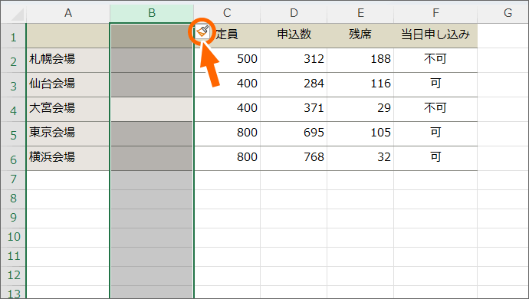Screen dimensions: 529x299
Task: Select the cell containing 29
Action: (360, 110)
